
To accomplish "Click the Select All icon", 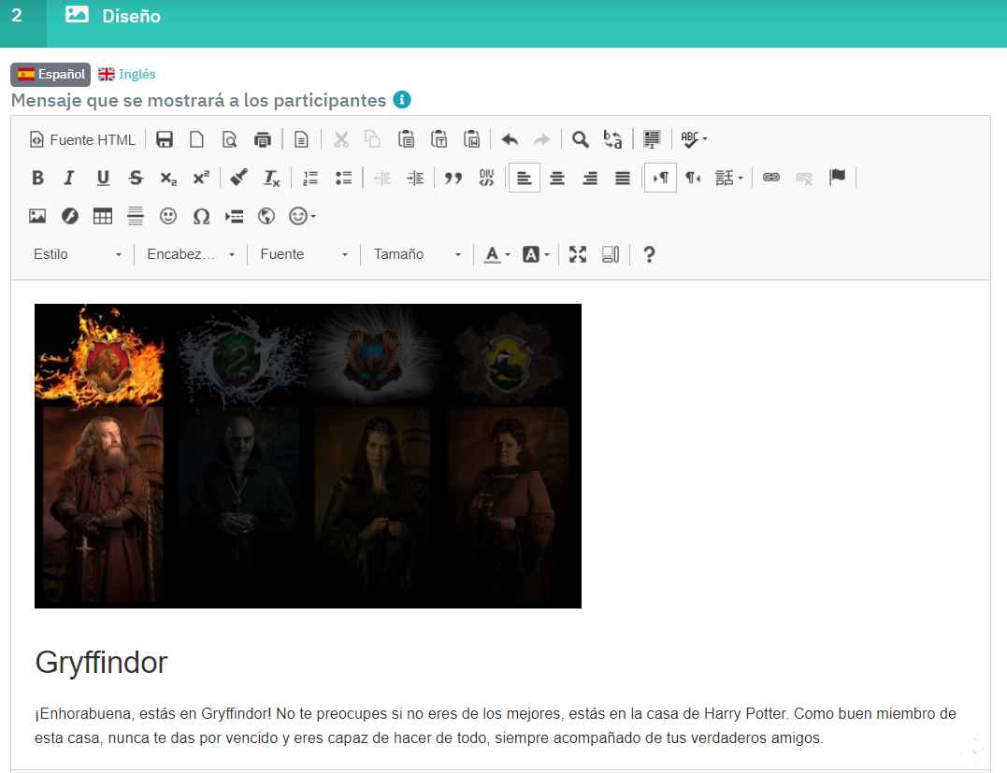I will [652, 139].
